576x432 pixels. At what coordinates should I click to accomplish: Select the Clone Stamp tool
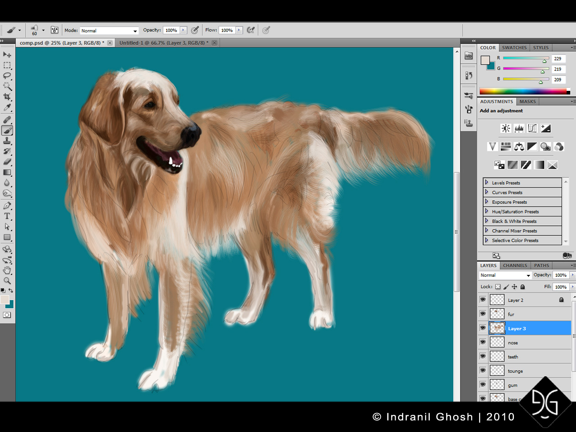point(6,141)
